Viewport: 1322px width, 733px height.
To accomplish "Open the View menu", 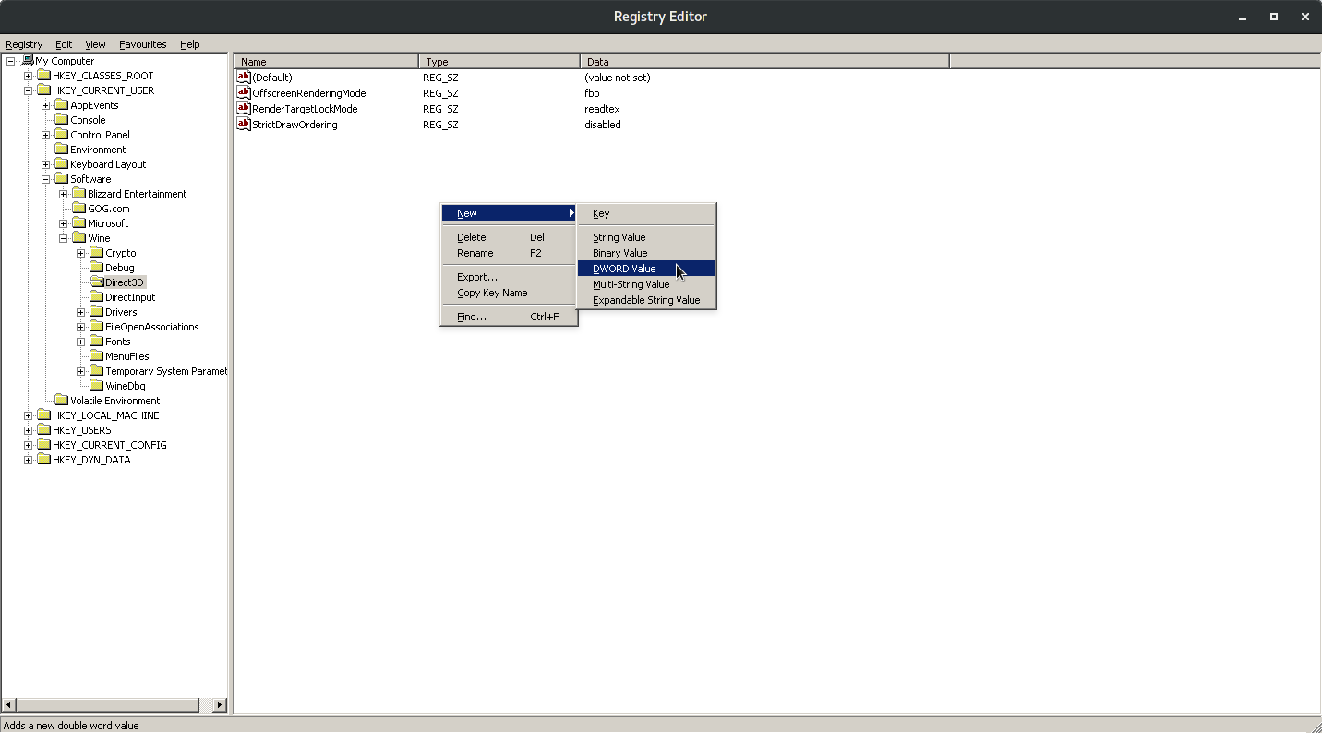I will (x=95, y=44).
